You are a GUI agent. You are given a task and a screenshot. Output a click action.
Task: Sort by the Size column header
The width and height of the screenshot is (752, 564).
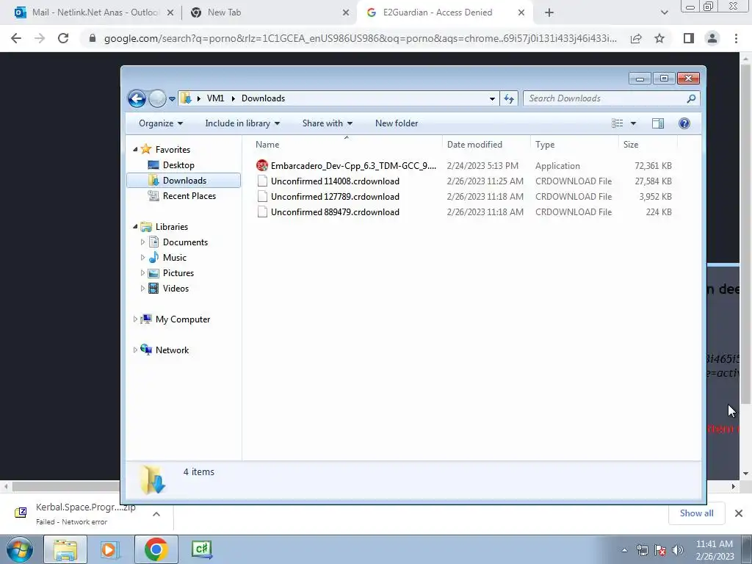(648, 145)
